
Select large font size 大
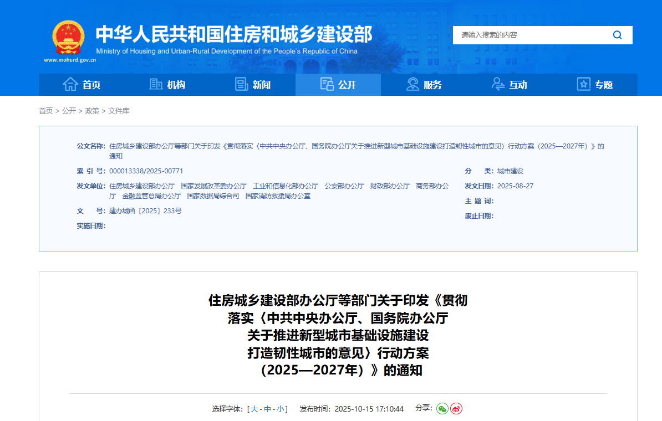(x=254, y=409)
